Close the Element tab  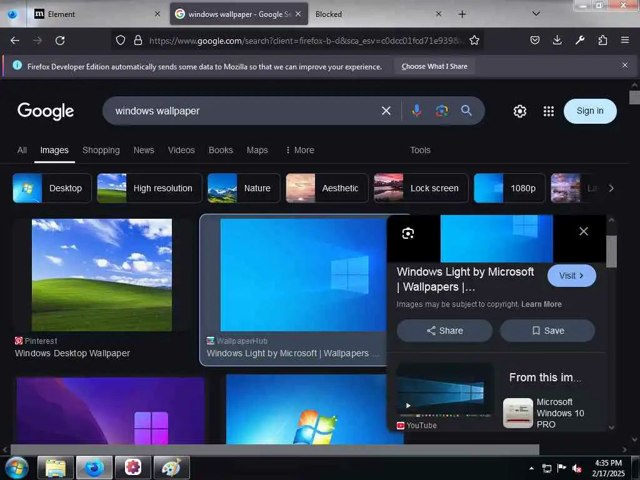tap(157, 14)
